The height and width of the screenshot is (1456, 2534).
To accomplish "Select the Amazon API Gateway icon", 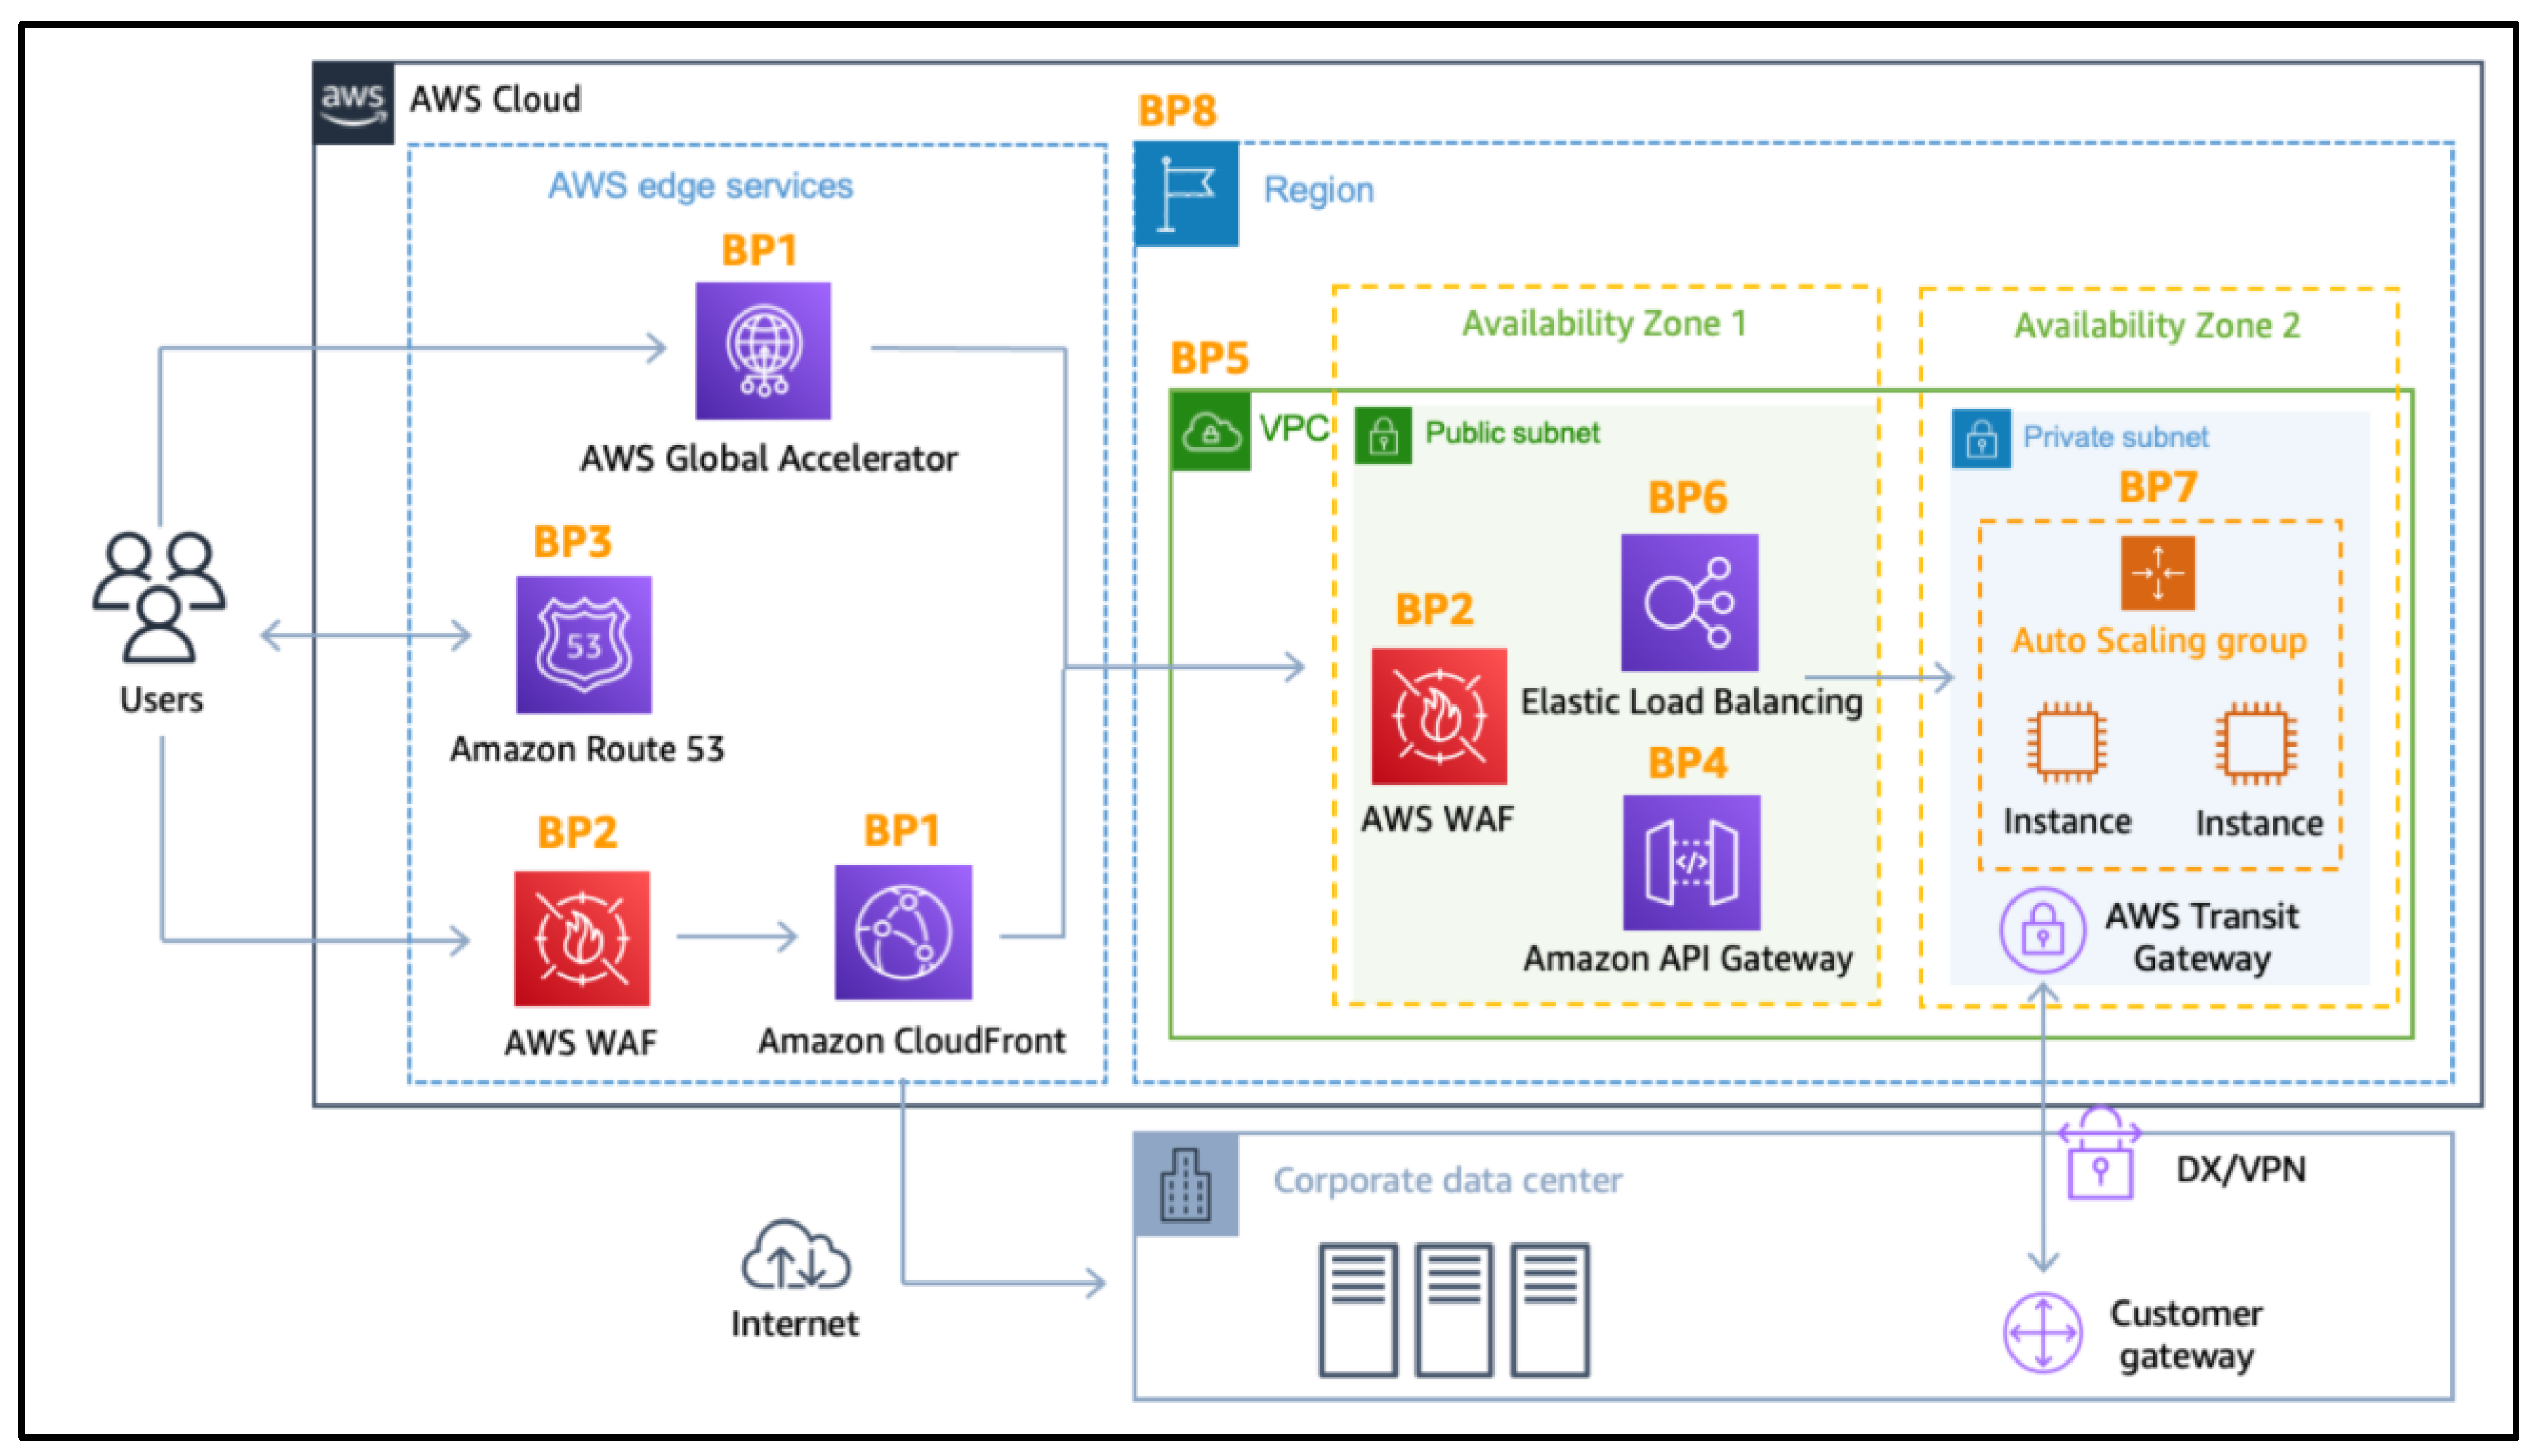I will pyautogui.click(x=1691, y=862).
